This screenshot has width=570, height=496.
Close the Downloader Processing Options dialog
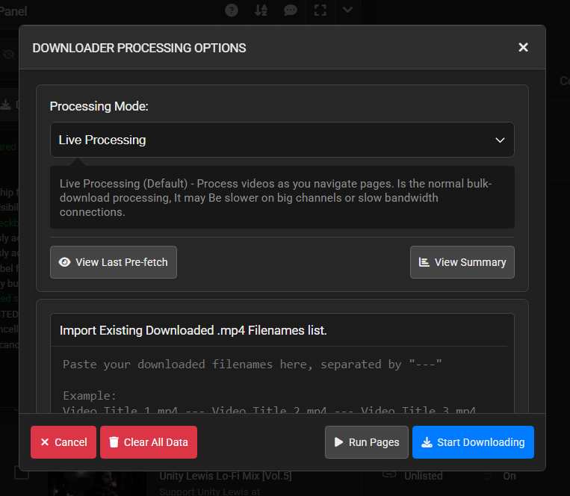click(523, 47)
